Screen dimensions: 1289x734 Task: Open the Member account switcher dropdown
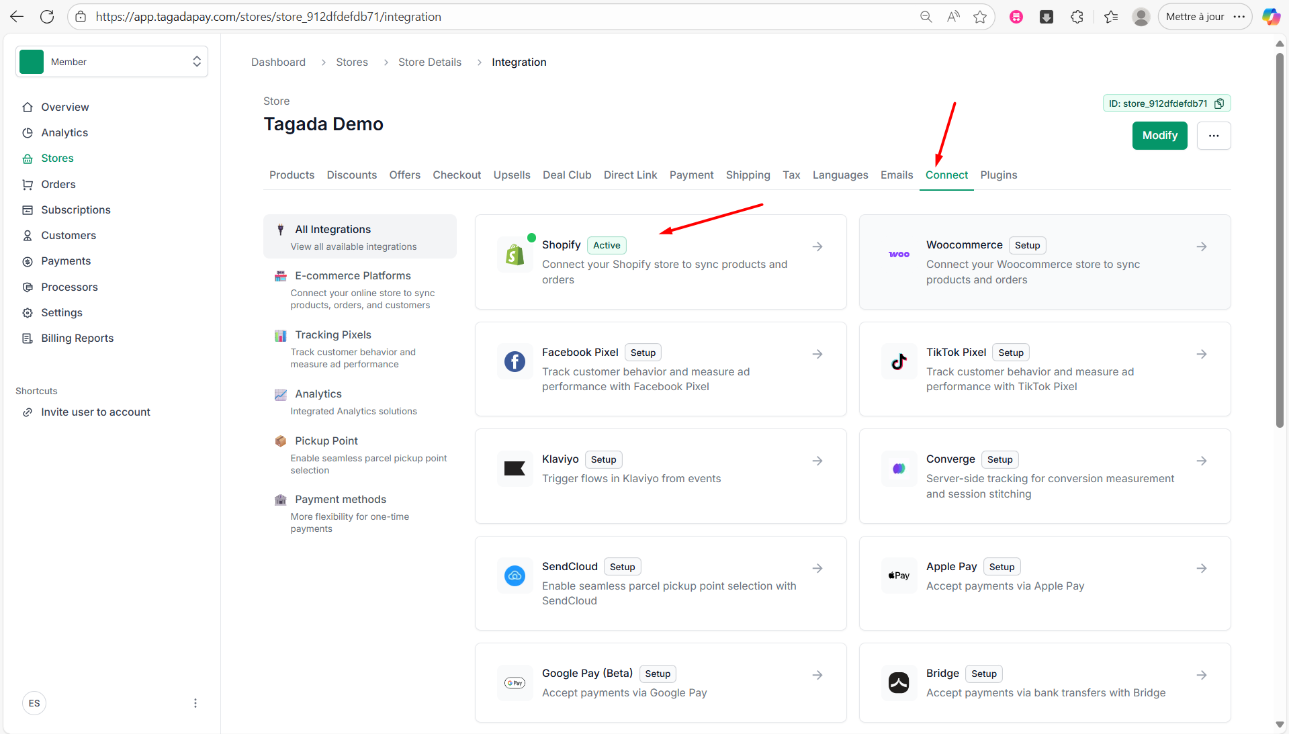(x=112, y=62)
